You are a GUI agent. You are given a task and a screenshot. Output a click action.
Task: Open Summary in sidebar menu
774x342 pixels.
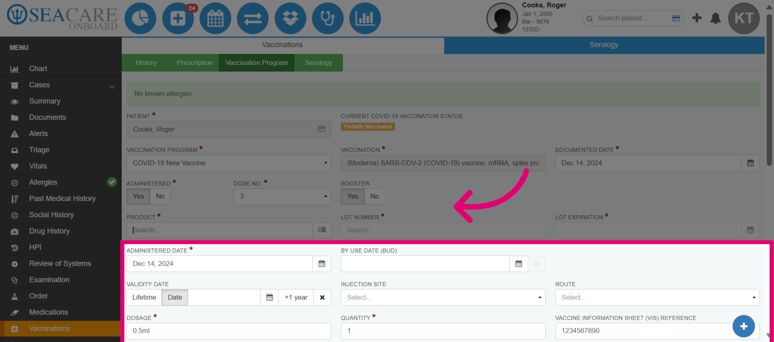pyautogui.click(x=60, y=101)
